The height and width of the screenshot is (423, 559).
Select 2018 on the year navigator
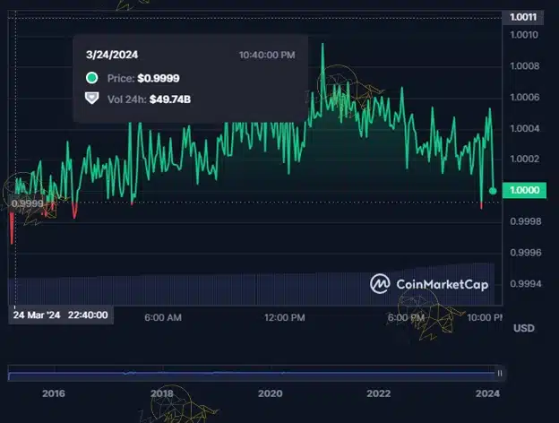pyautogui.click(x=162, y=393)
